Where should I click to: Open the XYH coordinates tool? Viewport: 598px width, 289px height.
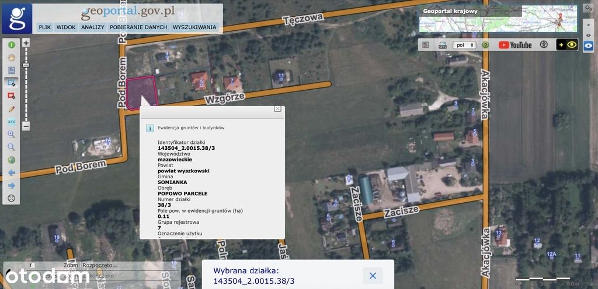(x=12, y=122)
